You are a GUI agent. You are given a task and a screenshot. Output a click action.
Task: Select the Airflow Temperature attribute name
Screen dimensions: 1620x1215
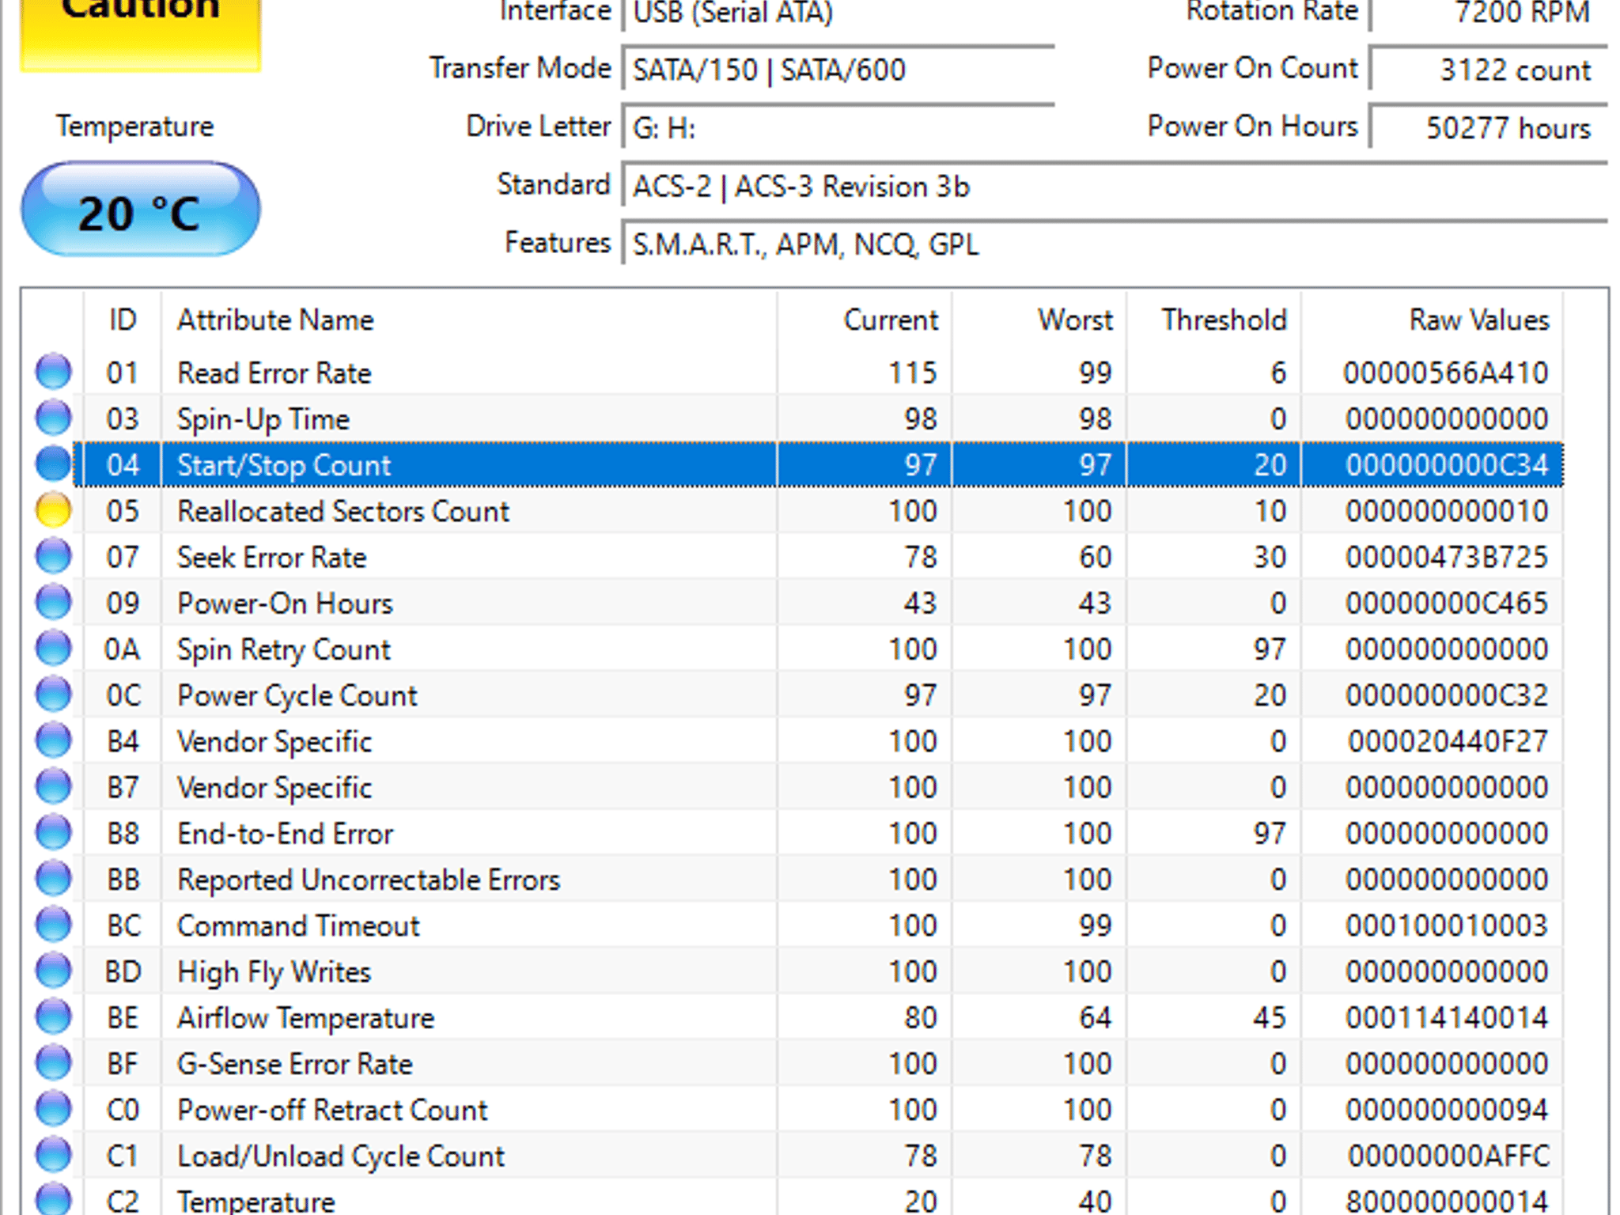tap(306, 1018)
